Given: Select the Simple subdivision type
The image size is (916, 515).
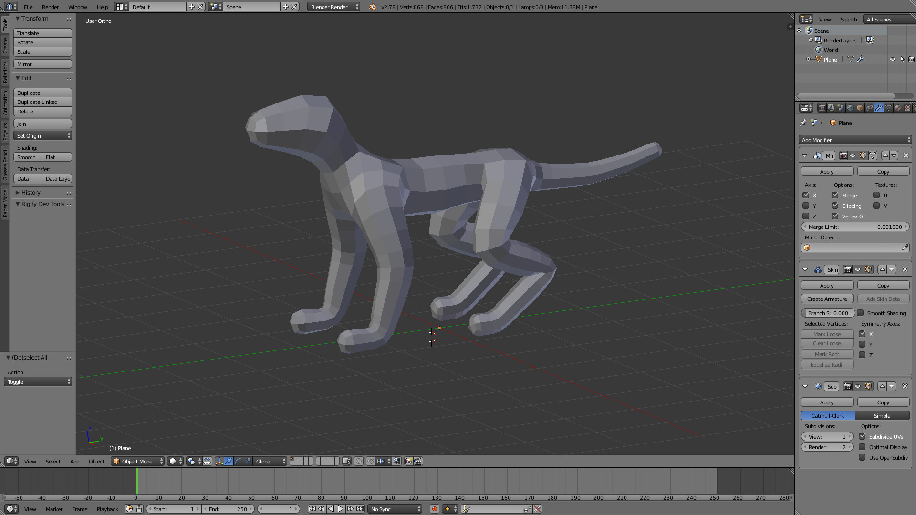Looking at the screenshot, I should pos(882,416).
